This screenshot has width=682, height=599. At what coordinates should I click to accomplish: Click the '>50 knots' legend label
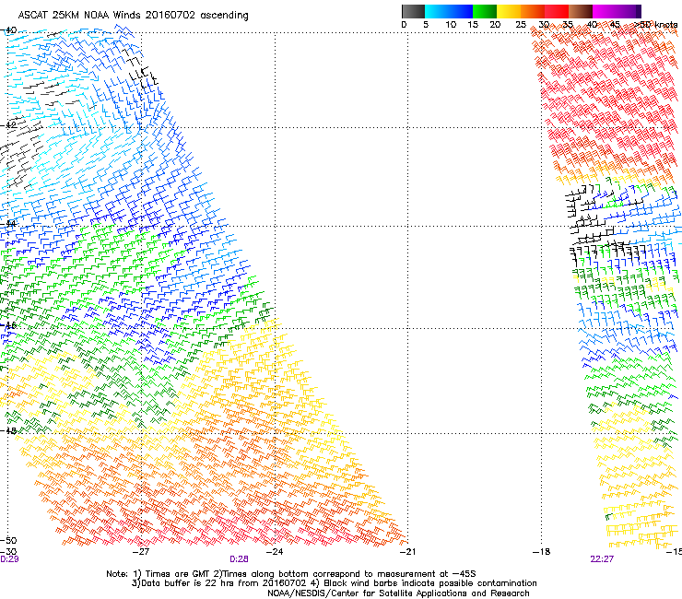click(x=656, y=25)
